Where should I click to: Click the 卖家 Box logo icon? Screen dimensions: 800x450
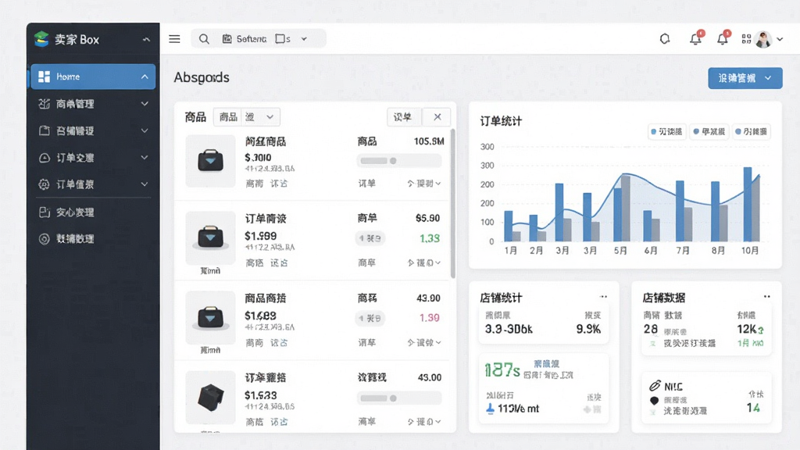pos(41,39)
